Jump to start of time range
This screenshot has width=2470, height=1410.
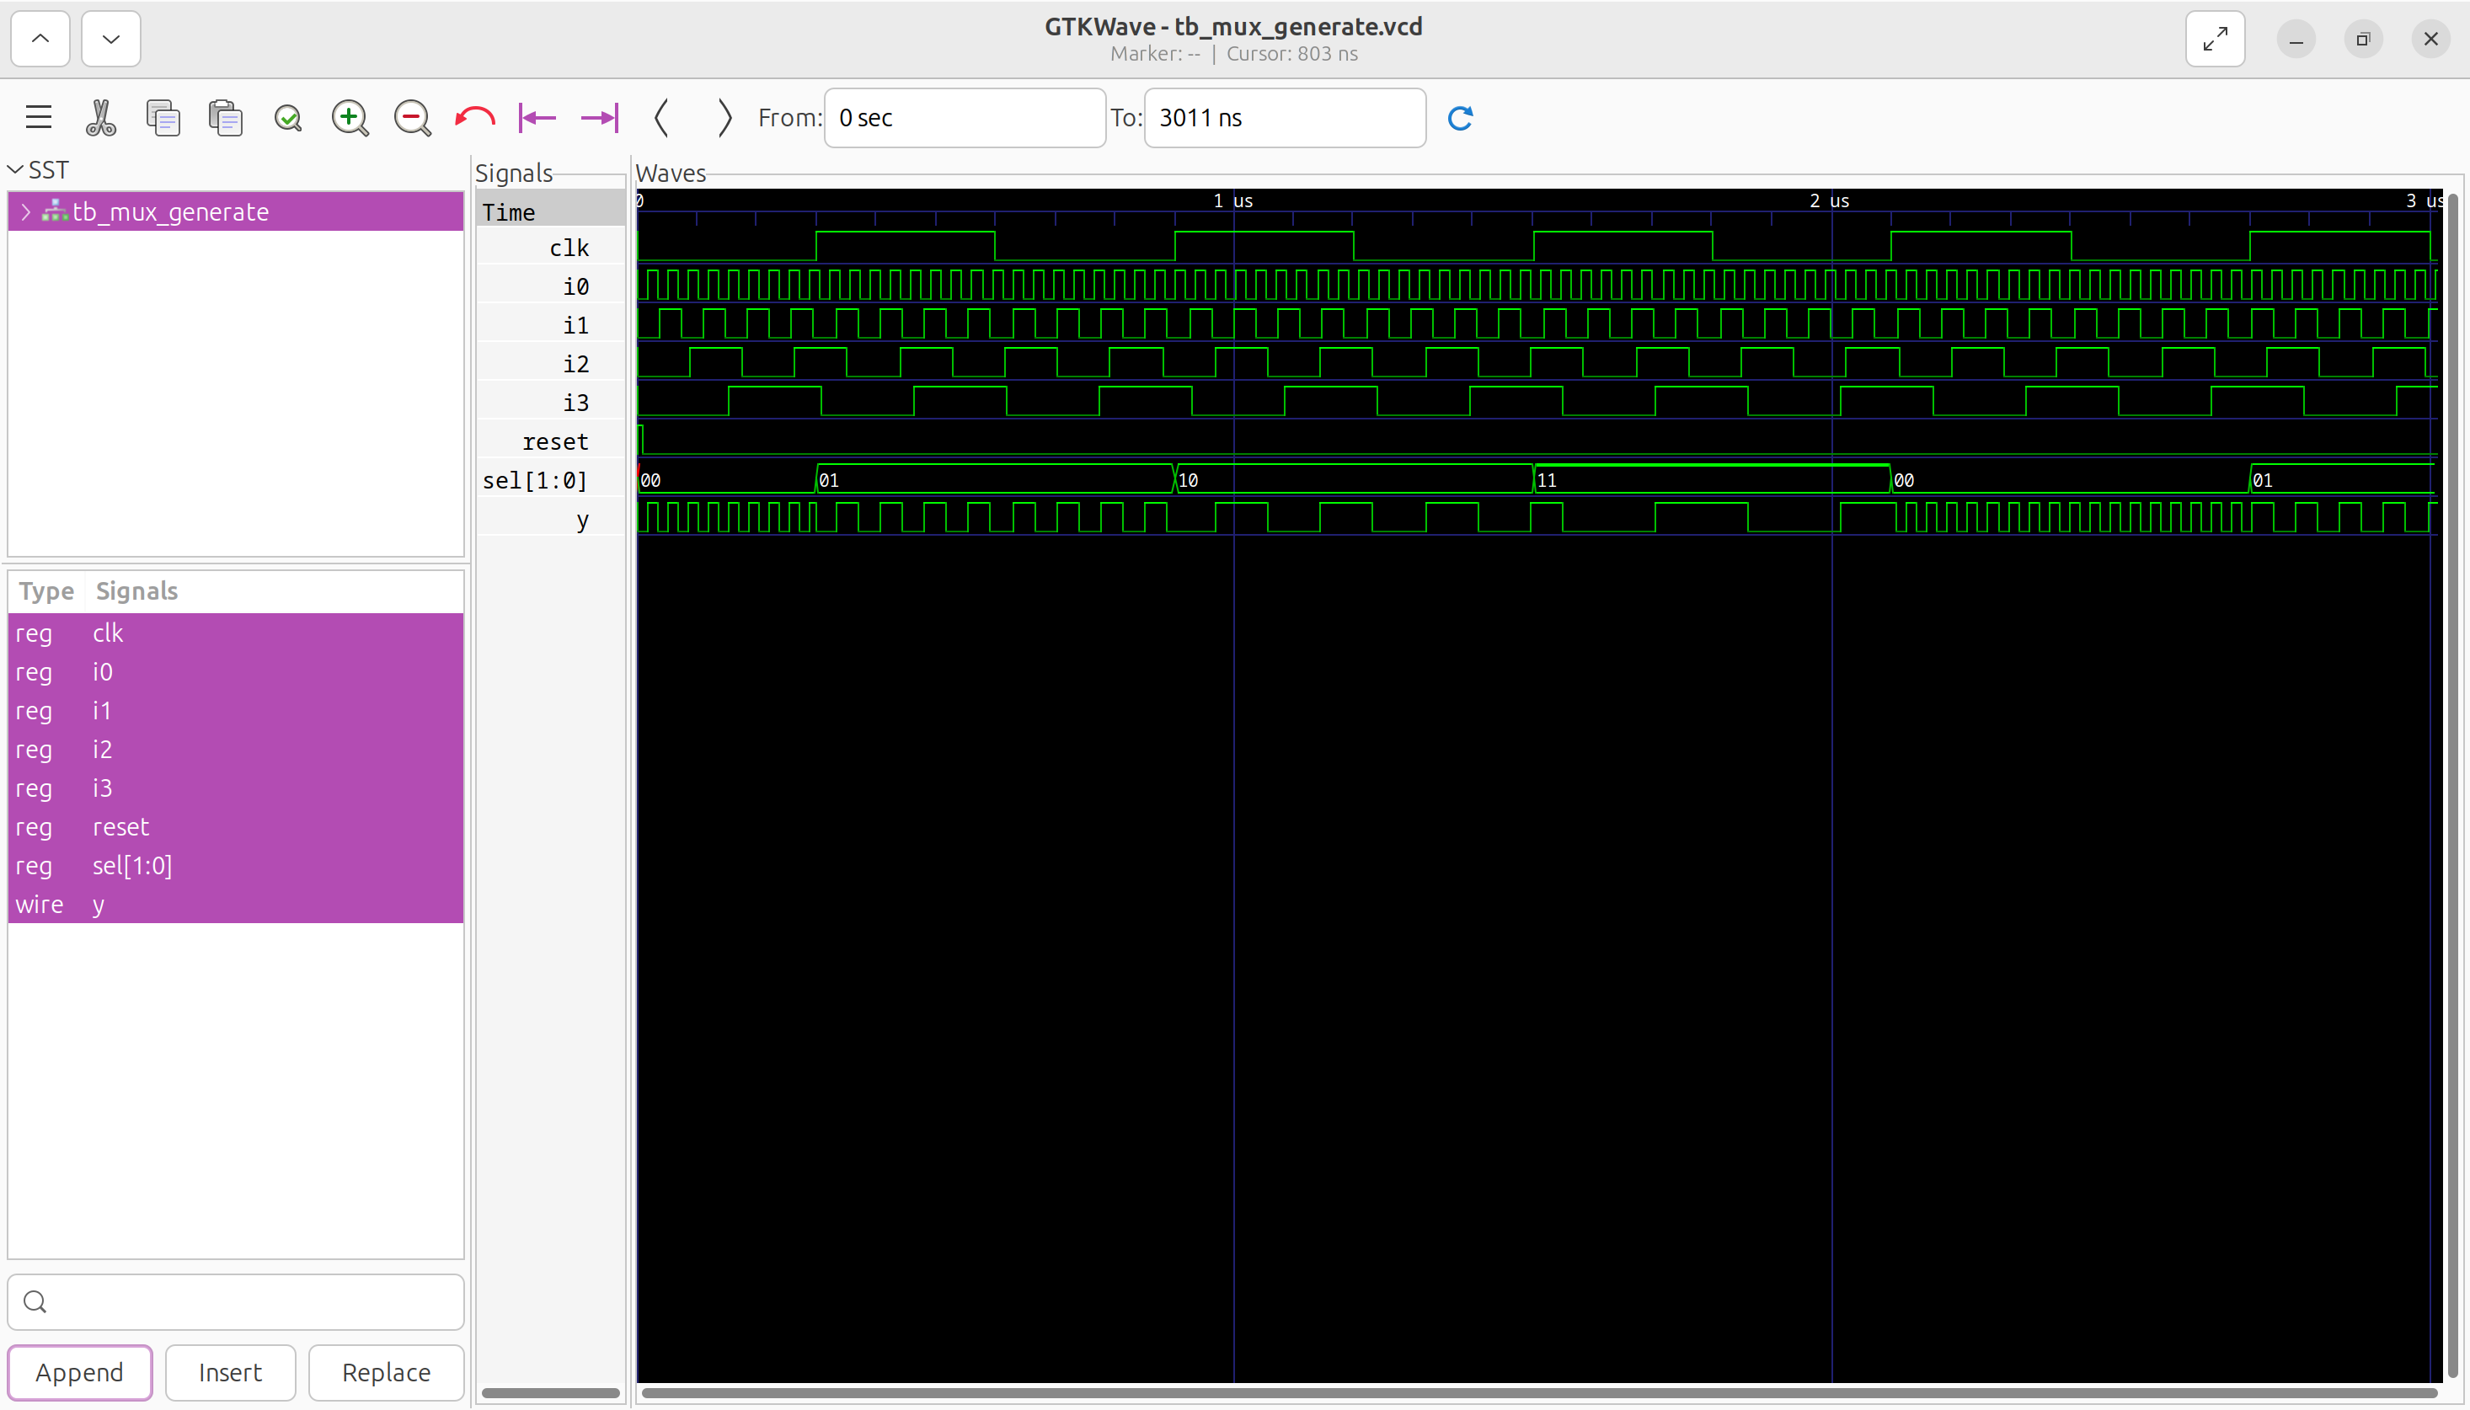(x=537, y=117)
